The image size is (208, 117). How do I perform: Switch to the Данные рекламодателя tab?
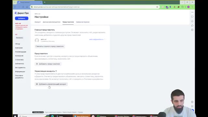51,22
